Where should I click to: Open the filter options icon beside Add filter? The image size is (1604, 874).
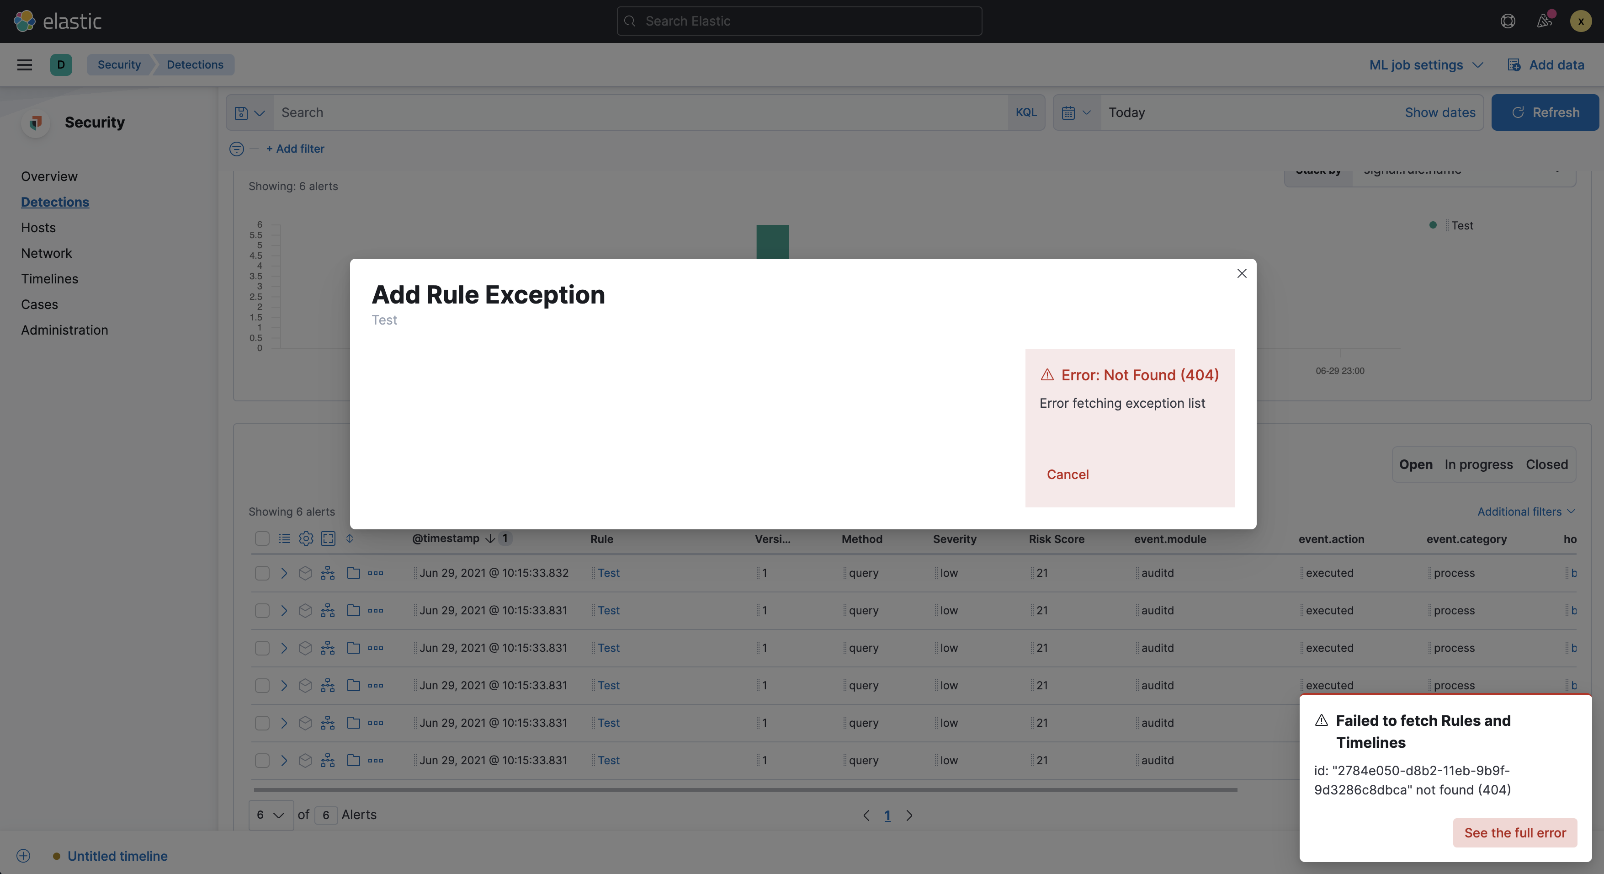point(236,148)
